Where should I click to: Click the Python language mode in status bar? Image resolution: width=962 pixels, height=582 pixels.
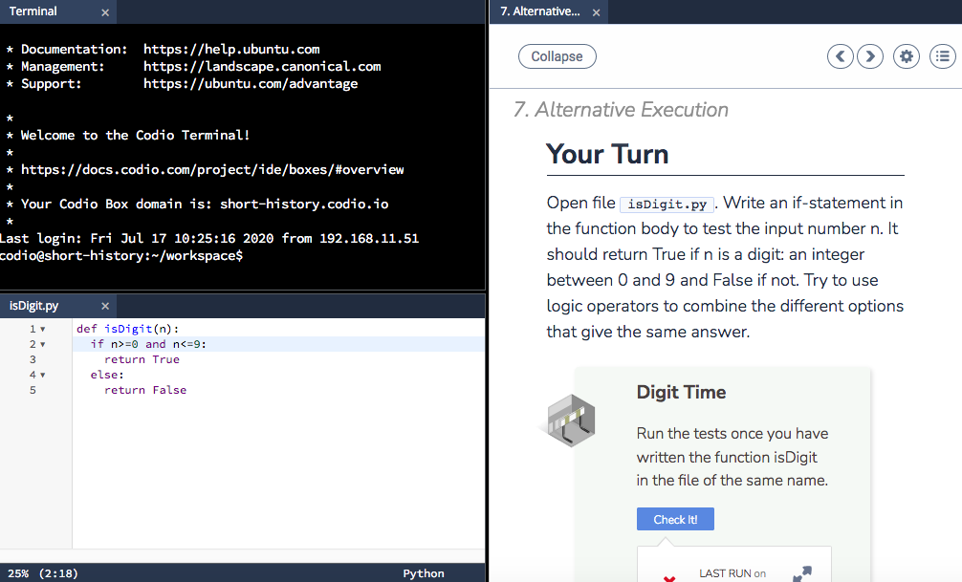pyautogui.click(x=424, y=573)
